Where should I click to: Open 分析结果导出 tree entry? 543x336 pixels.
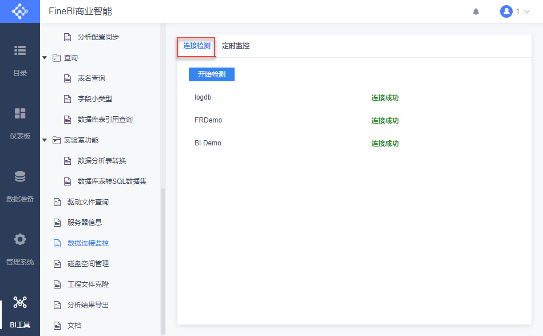click(88, 305)
